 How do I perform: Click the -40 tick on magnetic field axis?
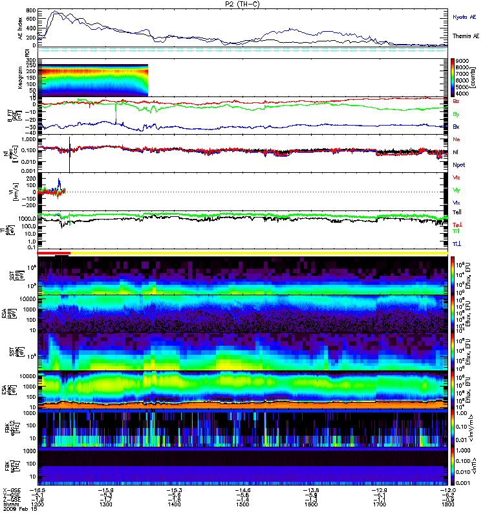(x=32, y=133)
